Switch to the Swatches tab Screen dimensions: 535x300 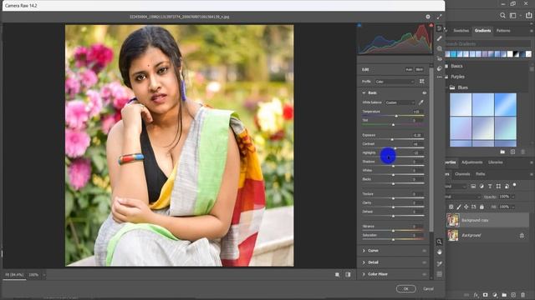click(461, 31)
